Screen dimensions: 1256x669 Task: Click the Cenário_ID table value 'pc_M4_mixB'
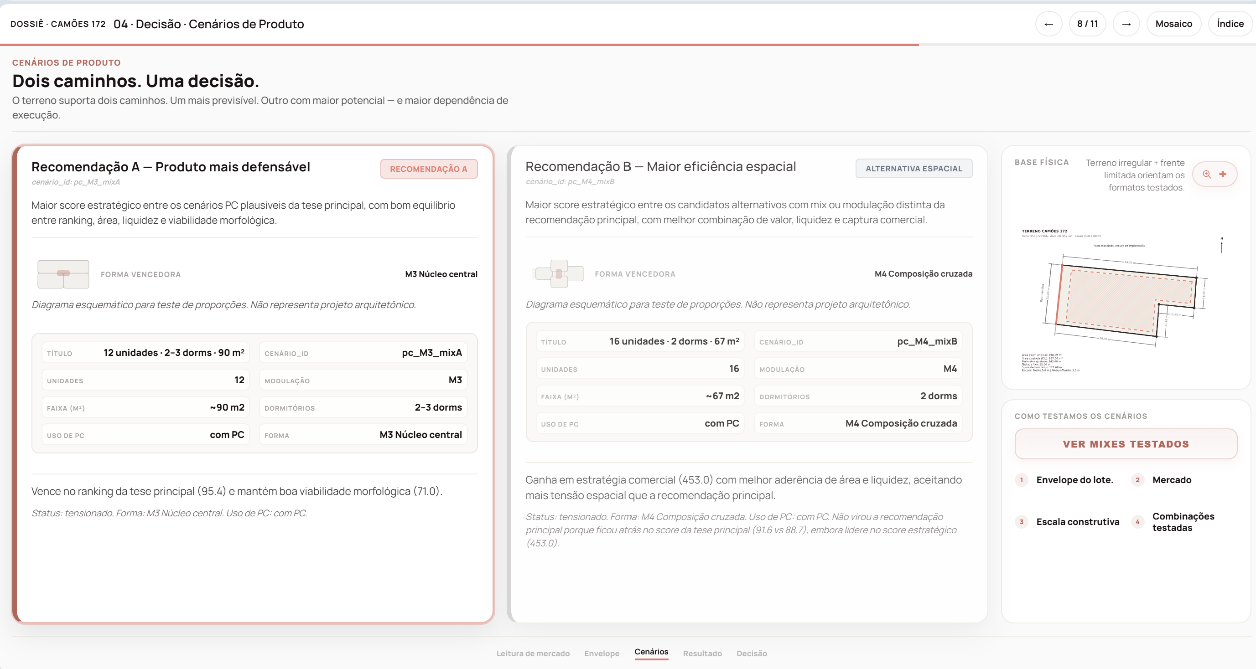point(927,342)
